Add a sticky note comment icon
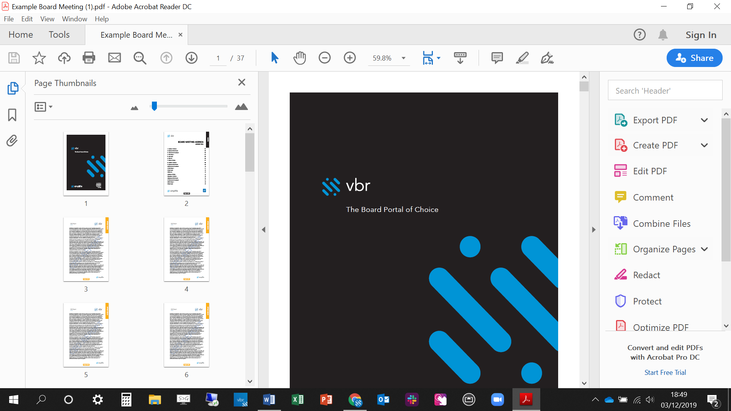Image resolution: width=731 pixels, height=411 pixels. [x=497, y=58]
